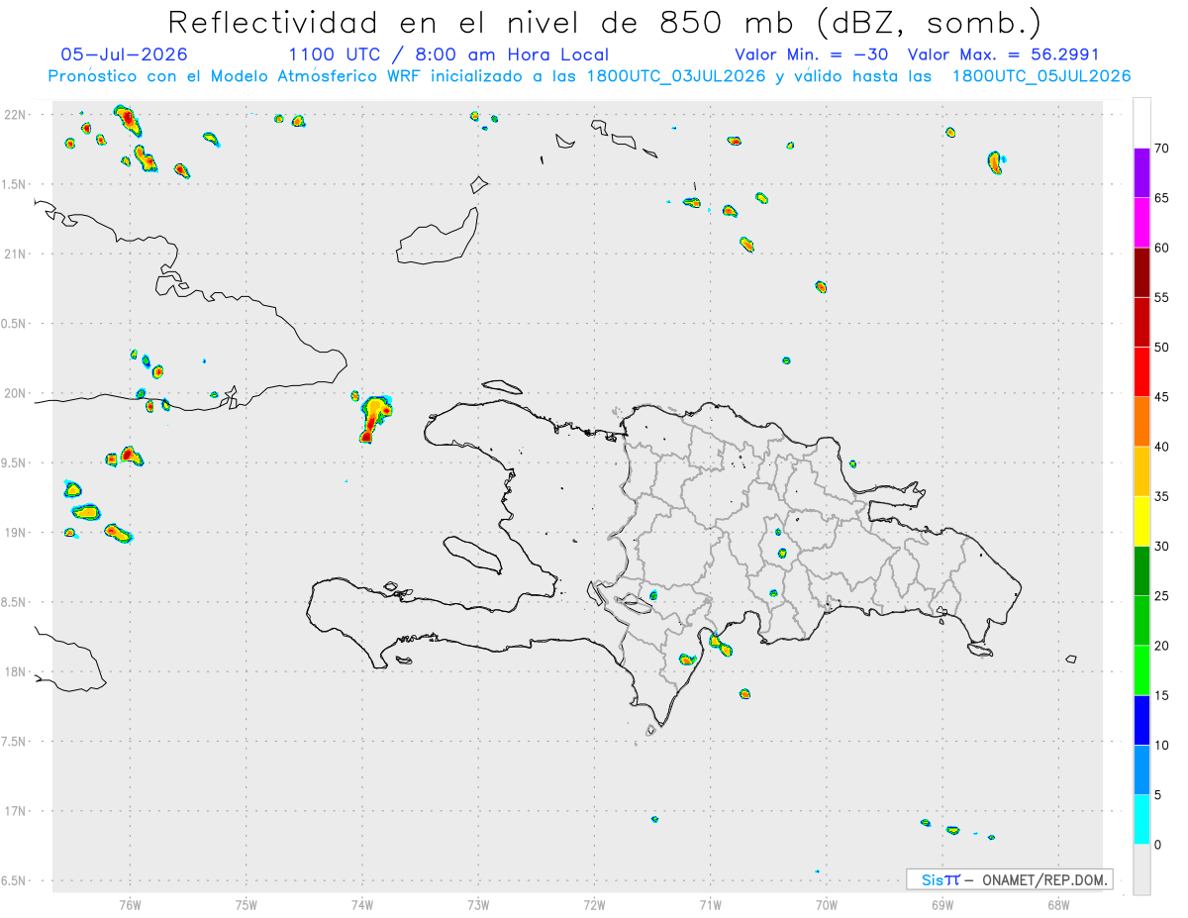Image resolution: width=1188 pixels, height=918 pixels.
Task: Click the '22N' latitude label
Action: click(16, 115)
